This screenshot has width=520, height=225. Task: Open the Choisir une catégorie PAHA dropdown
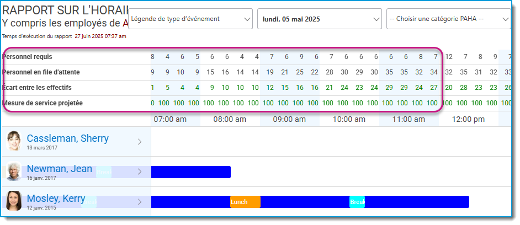tap(448, 19)
